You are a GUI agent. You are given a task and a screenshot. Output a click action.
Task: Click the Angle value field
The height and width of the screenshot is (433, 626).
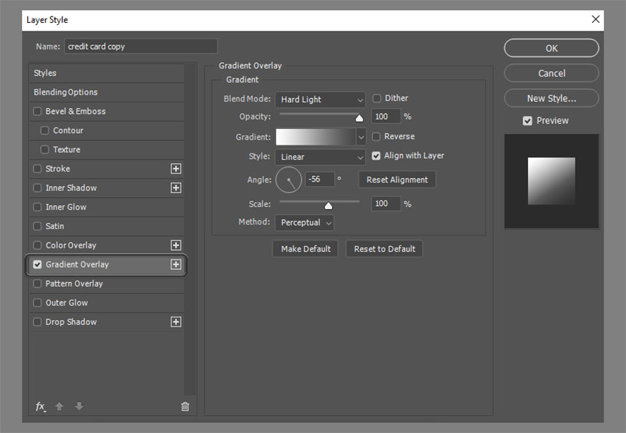click(x=320, y=179)
